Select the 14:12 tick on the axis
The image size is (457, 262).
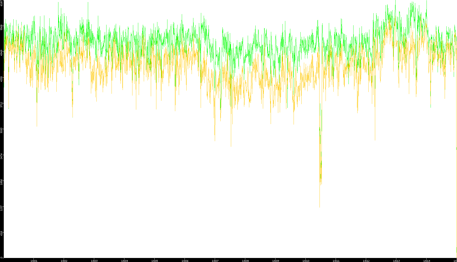point(366,260)
